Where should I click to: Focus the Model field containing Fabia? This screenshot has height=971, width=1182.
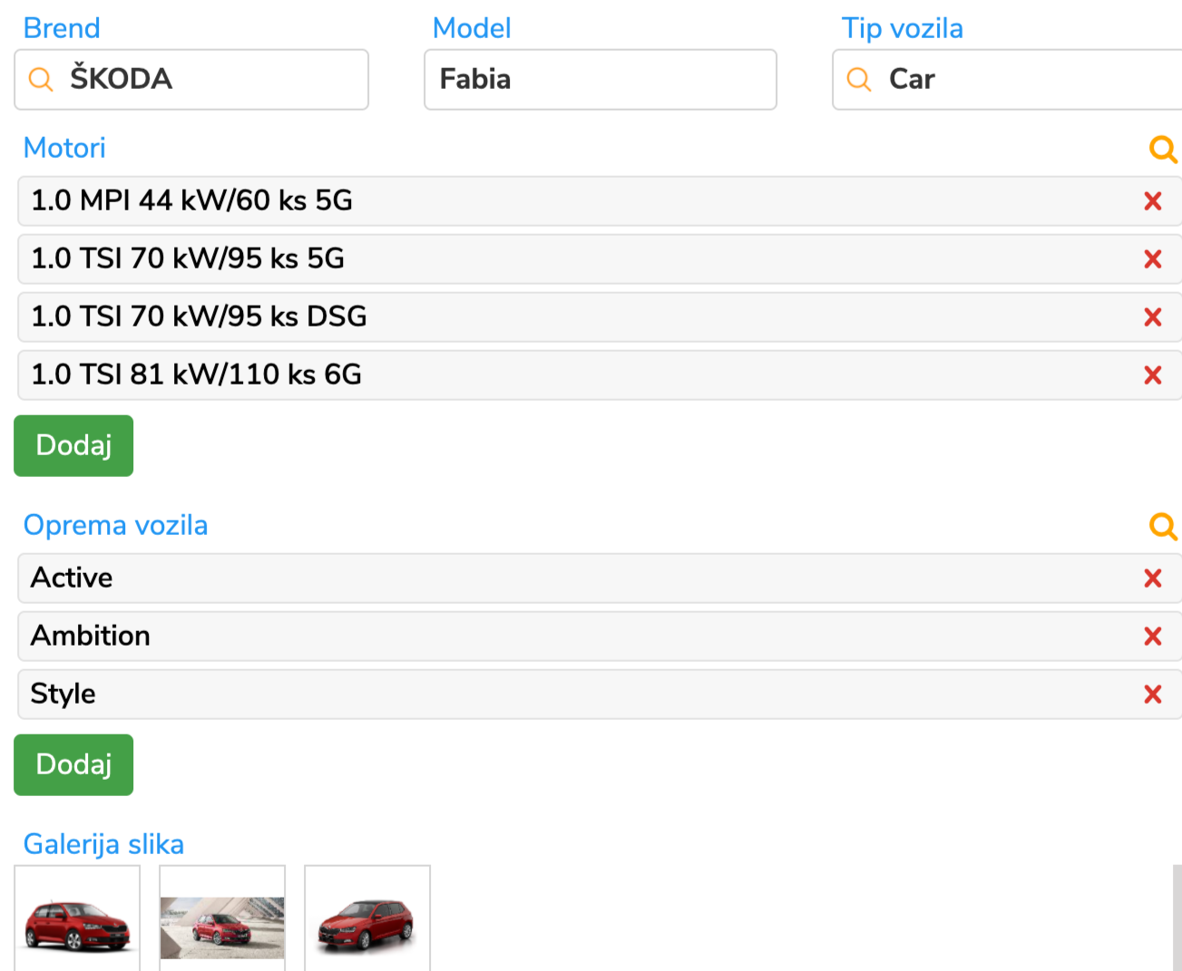[601, 80]
